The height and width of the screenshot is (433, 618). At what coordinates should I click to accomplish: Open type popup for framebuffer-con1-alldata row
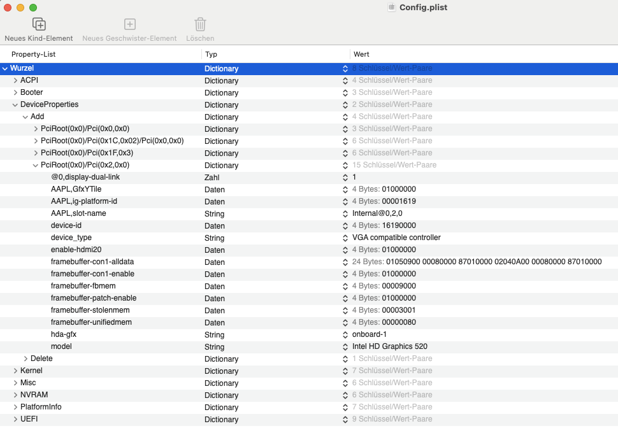[x=345, y=262]
